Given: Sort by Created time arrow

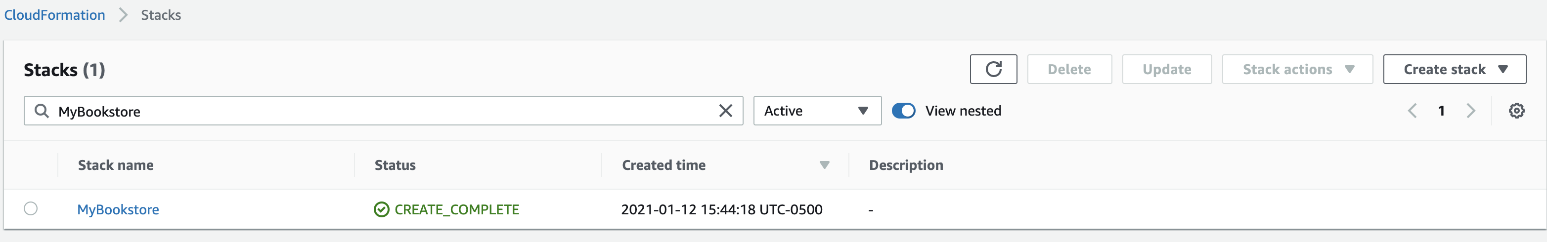Looking at the screenshot, I should tap(825, 165).
